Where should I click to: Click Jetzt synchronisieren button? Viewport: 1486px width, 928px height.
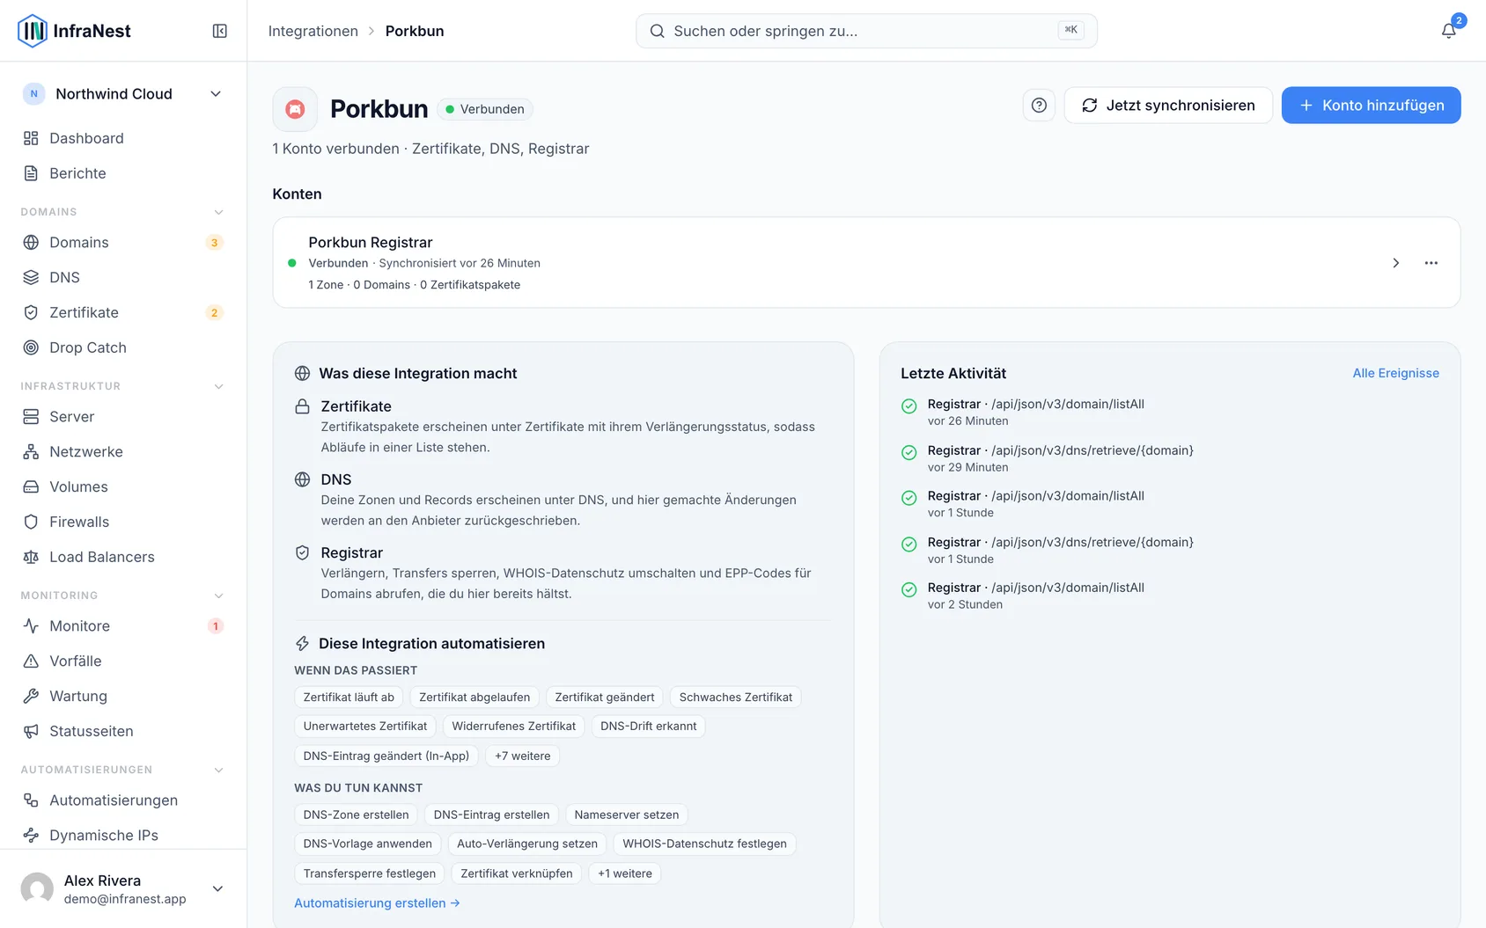1168,106
